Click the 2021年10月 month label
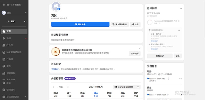The width and height of the screenshot is (205, 100). pyautogui.click(x=96, y=87)
